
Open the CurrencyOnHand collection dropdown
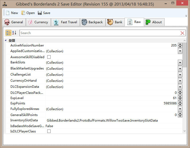tap(180, 81)
